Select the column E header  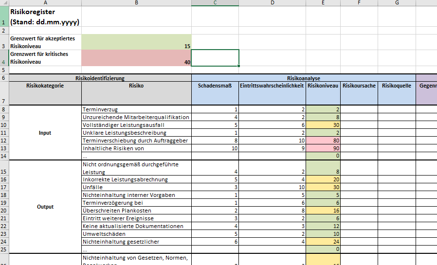click(323, 3)
